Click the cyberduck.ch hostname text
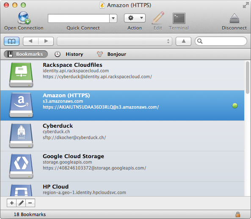This screenshot has width=251, height=219. 56,131
